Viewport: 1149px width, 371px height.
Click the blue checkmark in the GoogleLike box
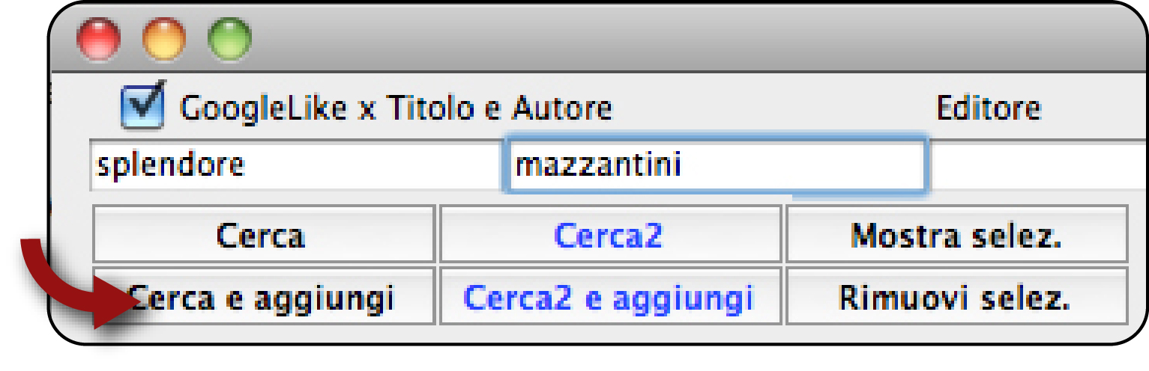[x=147, y=103]
